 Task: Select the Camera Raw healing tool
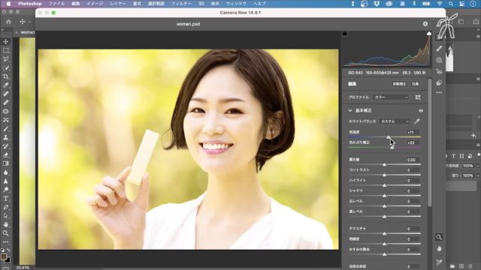click(439, 49)
